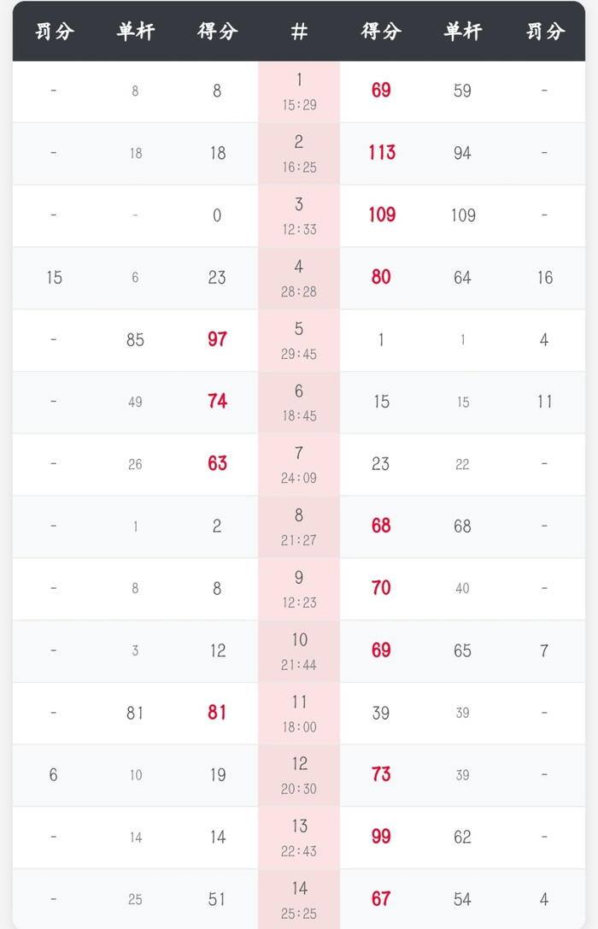Viewport: 598px width, 929px height.
Task: Select the 94 break value in frame 2
Action: click(x=462, y=153)
